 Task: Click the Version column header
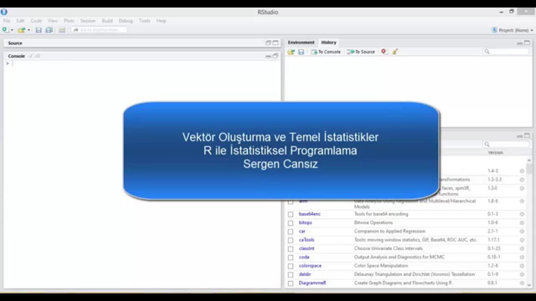pos(495,153)
